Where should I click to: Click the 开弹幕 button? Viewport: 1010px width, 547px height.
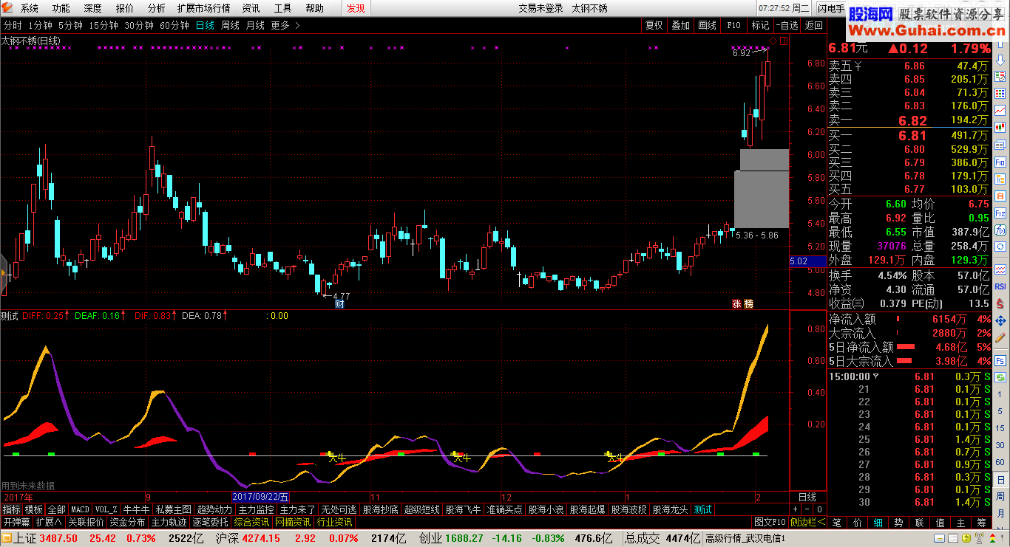(17, 522)
